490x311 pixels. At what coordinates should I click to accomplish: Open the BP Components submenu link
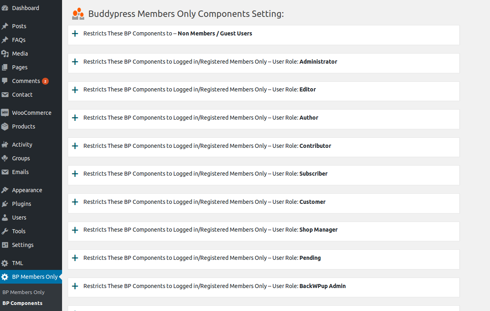tap(22, 303)
